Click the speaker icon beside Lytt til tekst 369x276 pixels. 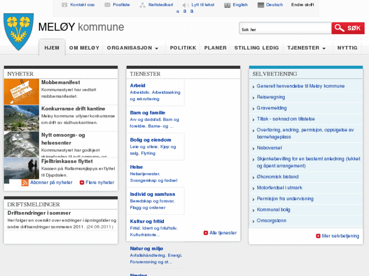click(x=185, y=5)
